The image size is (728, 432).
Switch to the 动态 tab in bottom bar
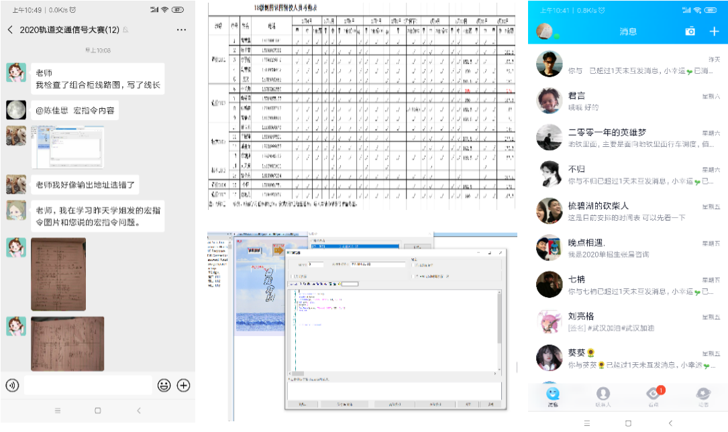[x=703, y=396]
